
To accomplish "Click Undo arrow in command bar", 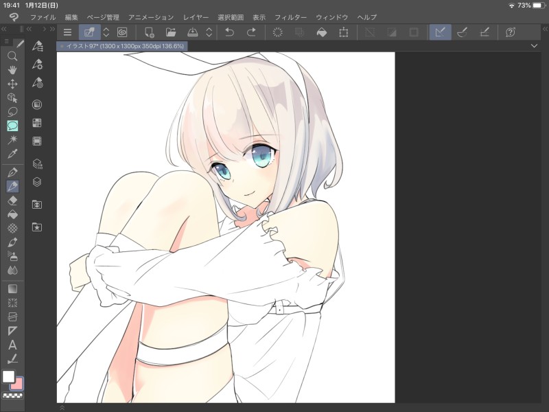I will tap(229, 32).
